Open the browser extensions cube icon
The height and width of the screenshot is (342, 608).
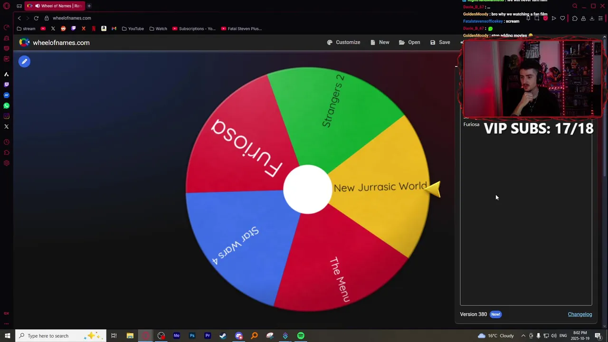(575, 19)
